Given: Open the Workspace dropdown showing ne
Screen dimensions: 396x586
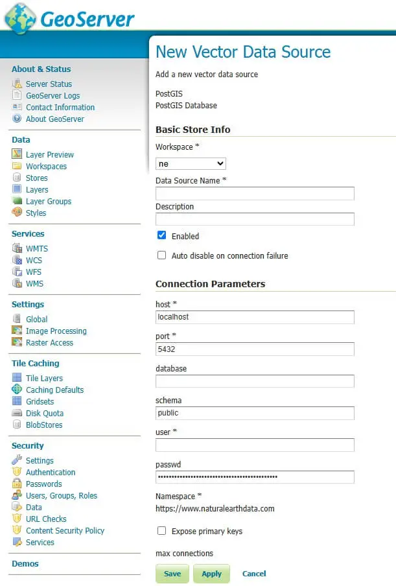Looking at the screenshot, I should pos(191,164).
